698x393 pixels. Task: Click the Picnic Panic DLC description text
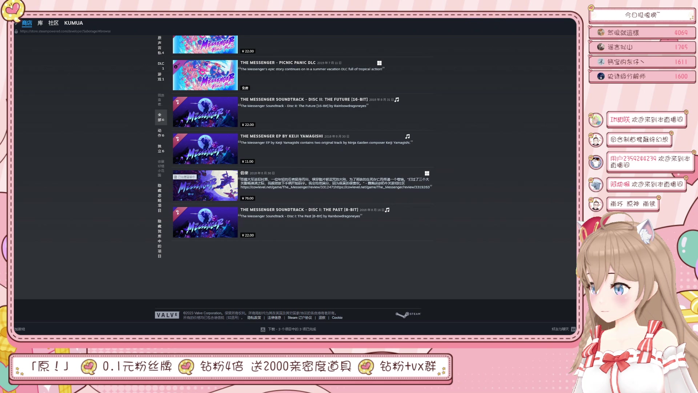tap(311, 69)
